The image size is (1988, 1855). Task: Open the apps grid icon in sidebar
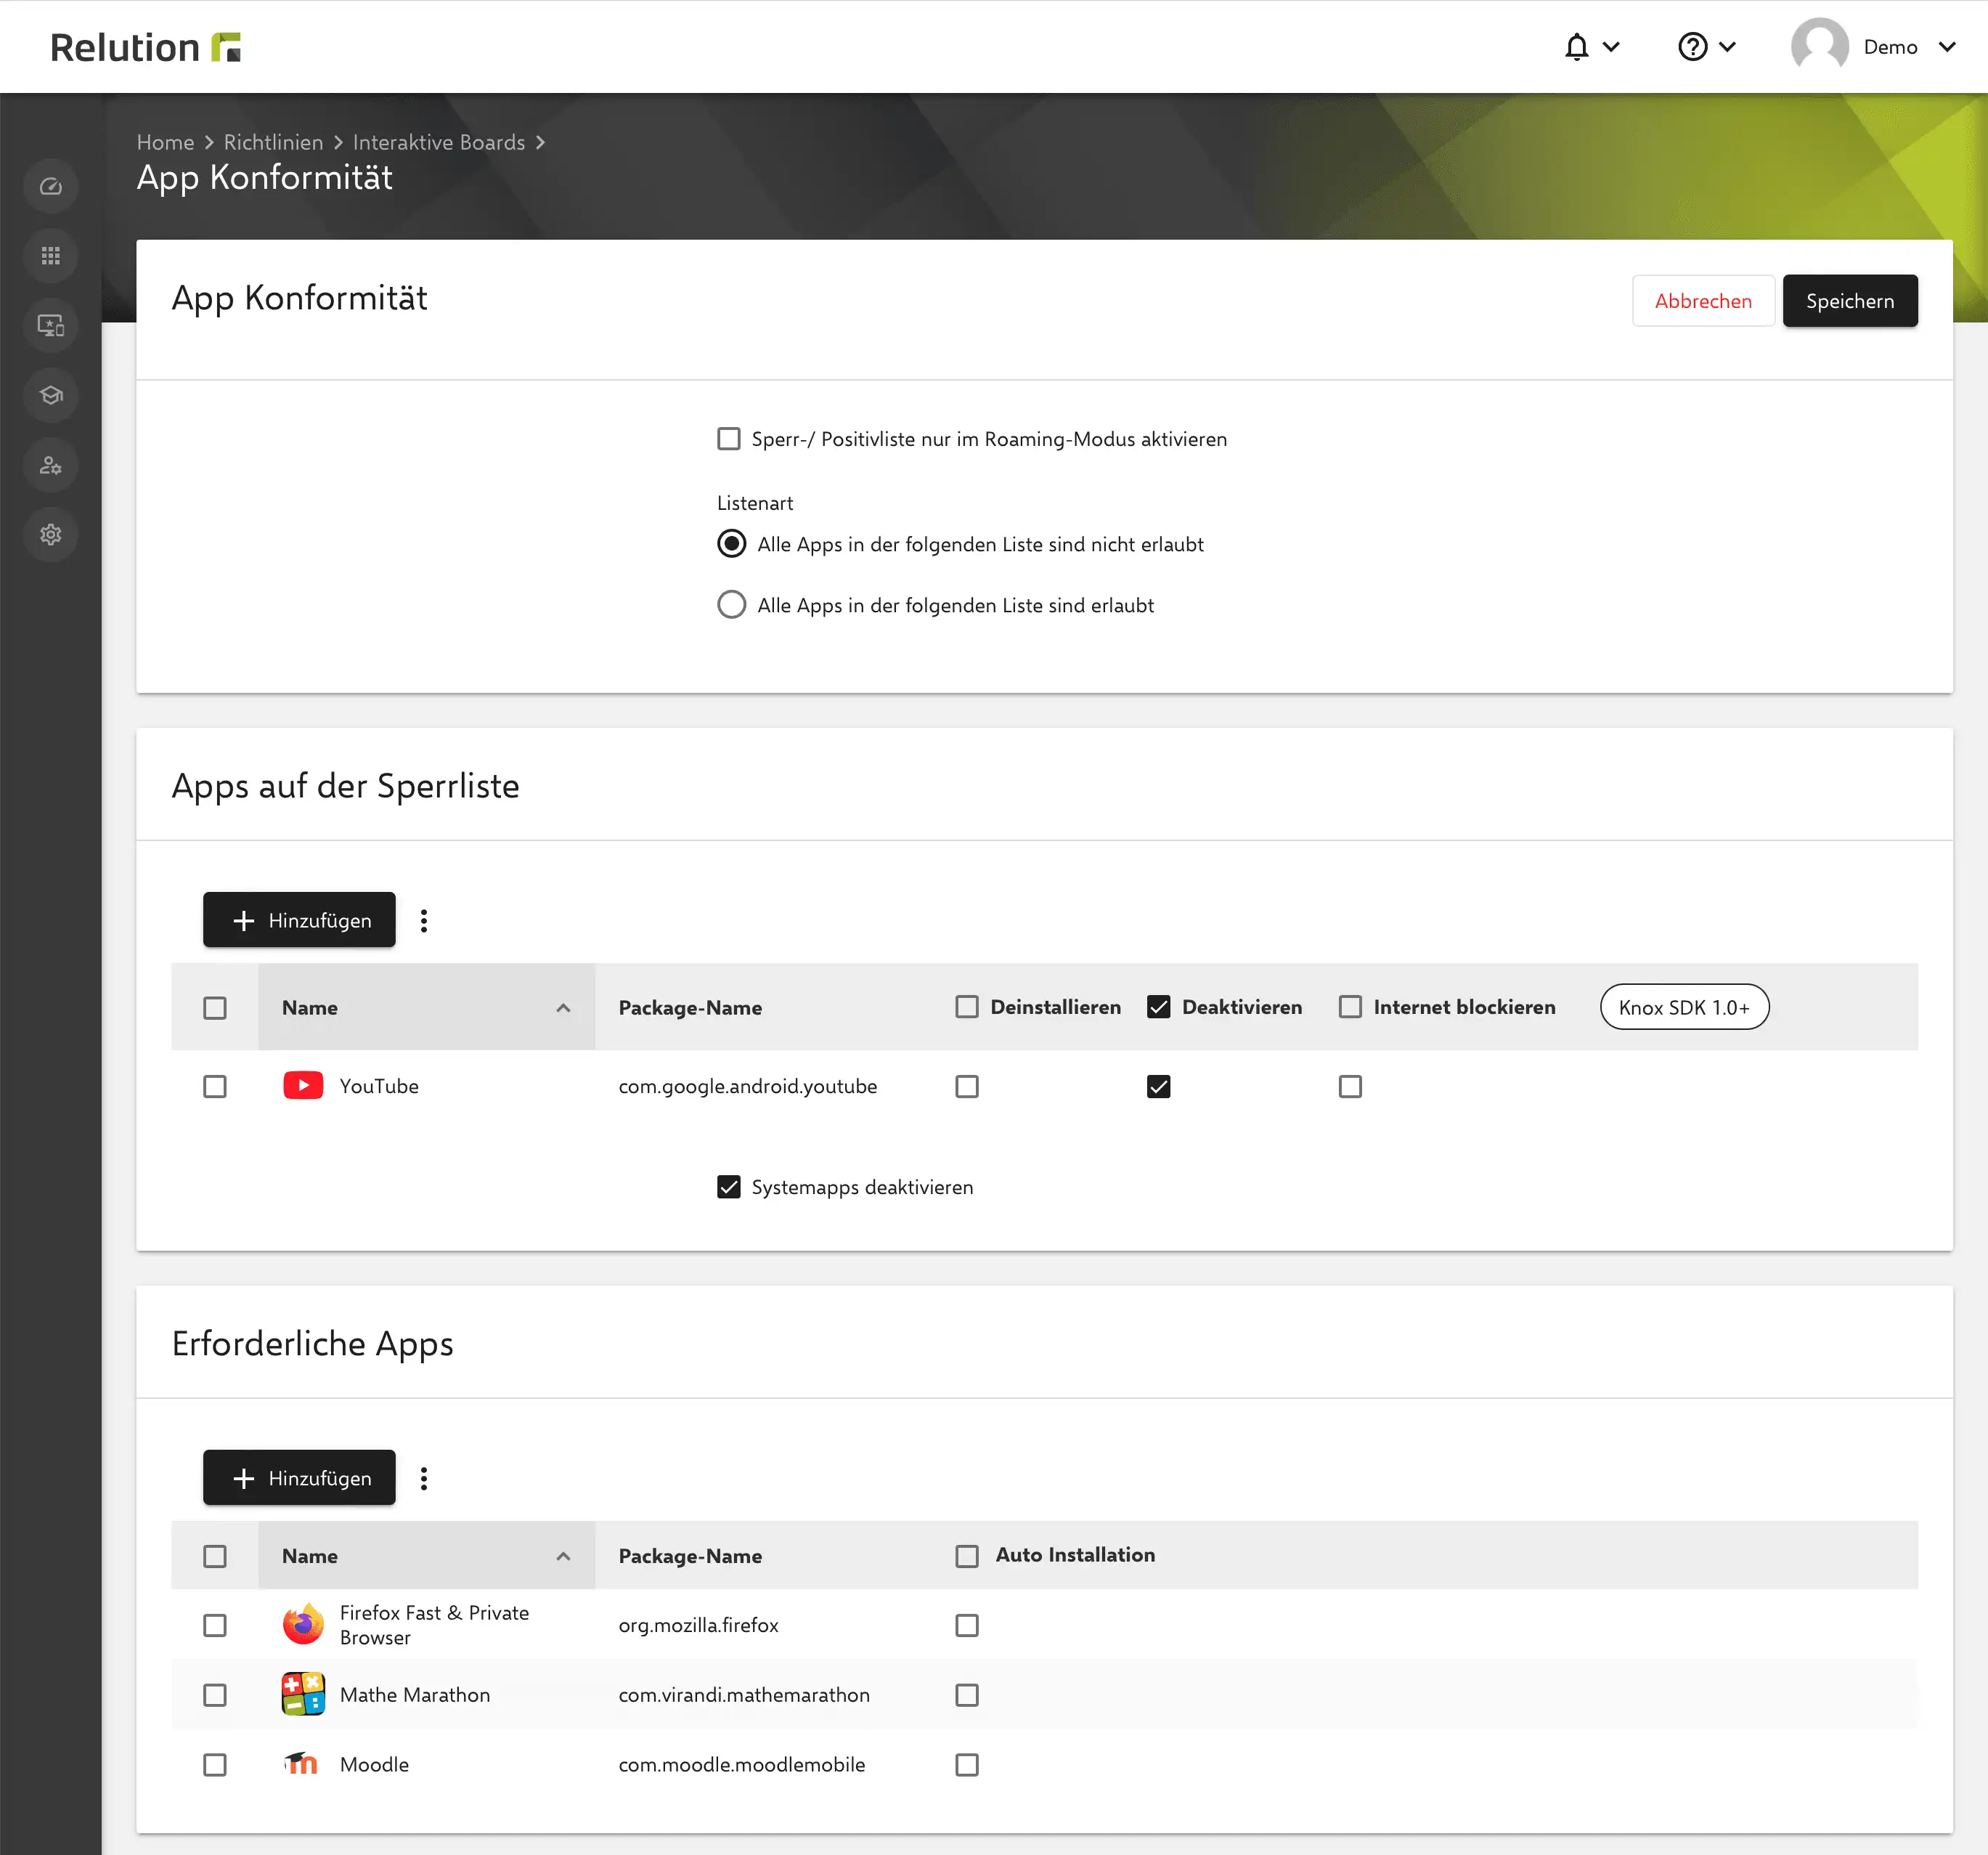[x=51, y=256]
